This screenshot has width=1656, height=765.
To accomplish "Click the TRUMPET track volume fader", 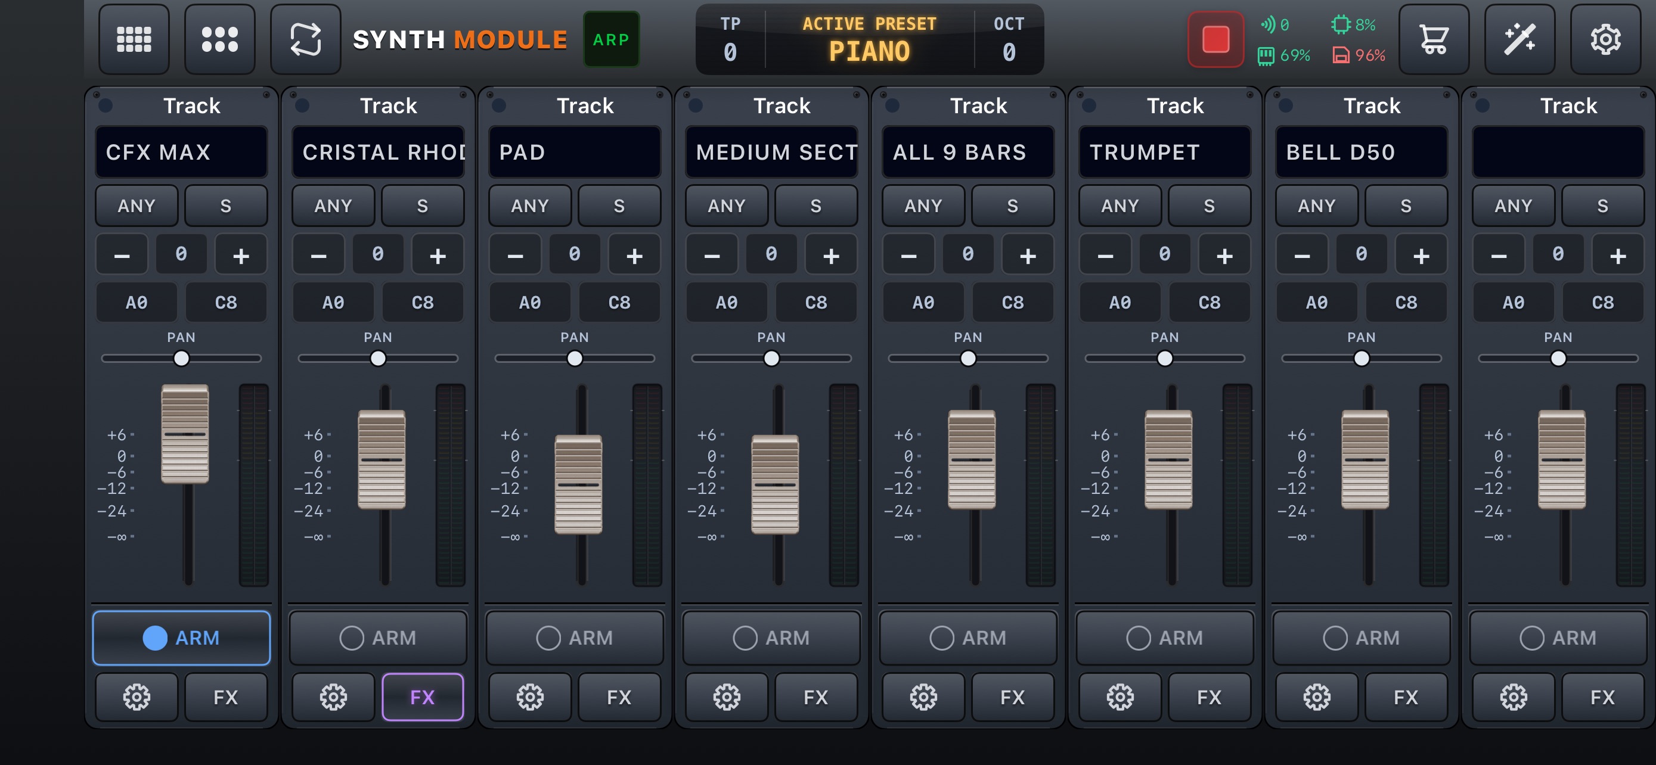I will click(x=1169, y=460).
